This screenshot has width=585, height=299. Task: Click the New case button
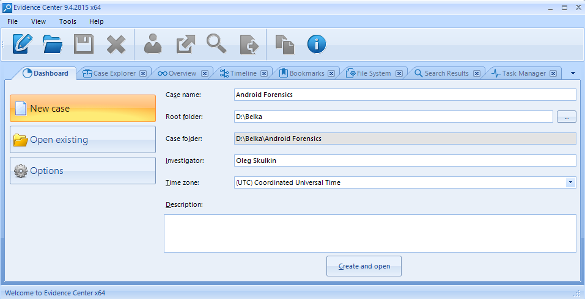tap(83, 109)
